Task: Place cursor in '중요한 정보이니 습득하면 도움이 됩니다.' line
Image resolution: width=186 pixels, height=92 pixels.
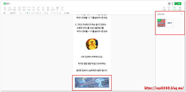Action: tap(92, 70)
